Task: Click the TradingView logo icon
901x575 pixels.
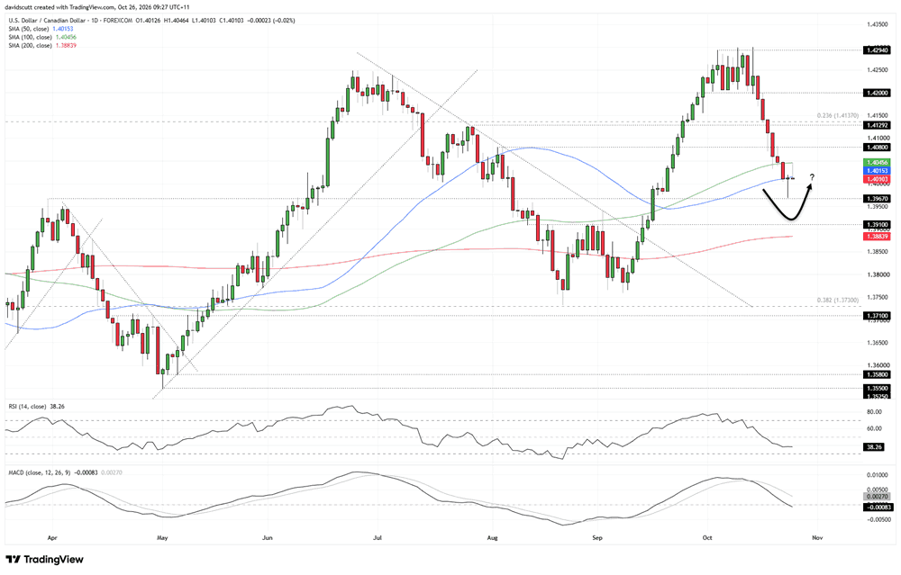Action: coord(14,560)
